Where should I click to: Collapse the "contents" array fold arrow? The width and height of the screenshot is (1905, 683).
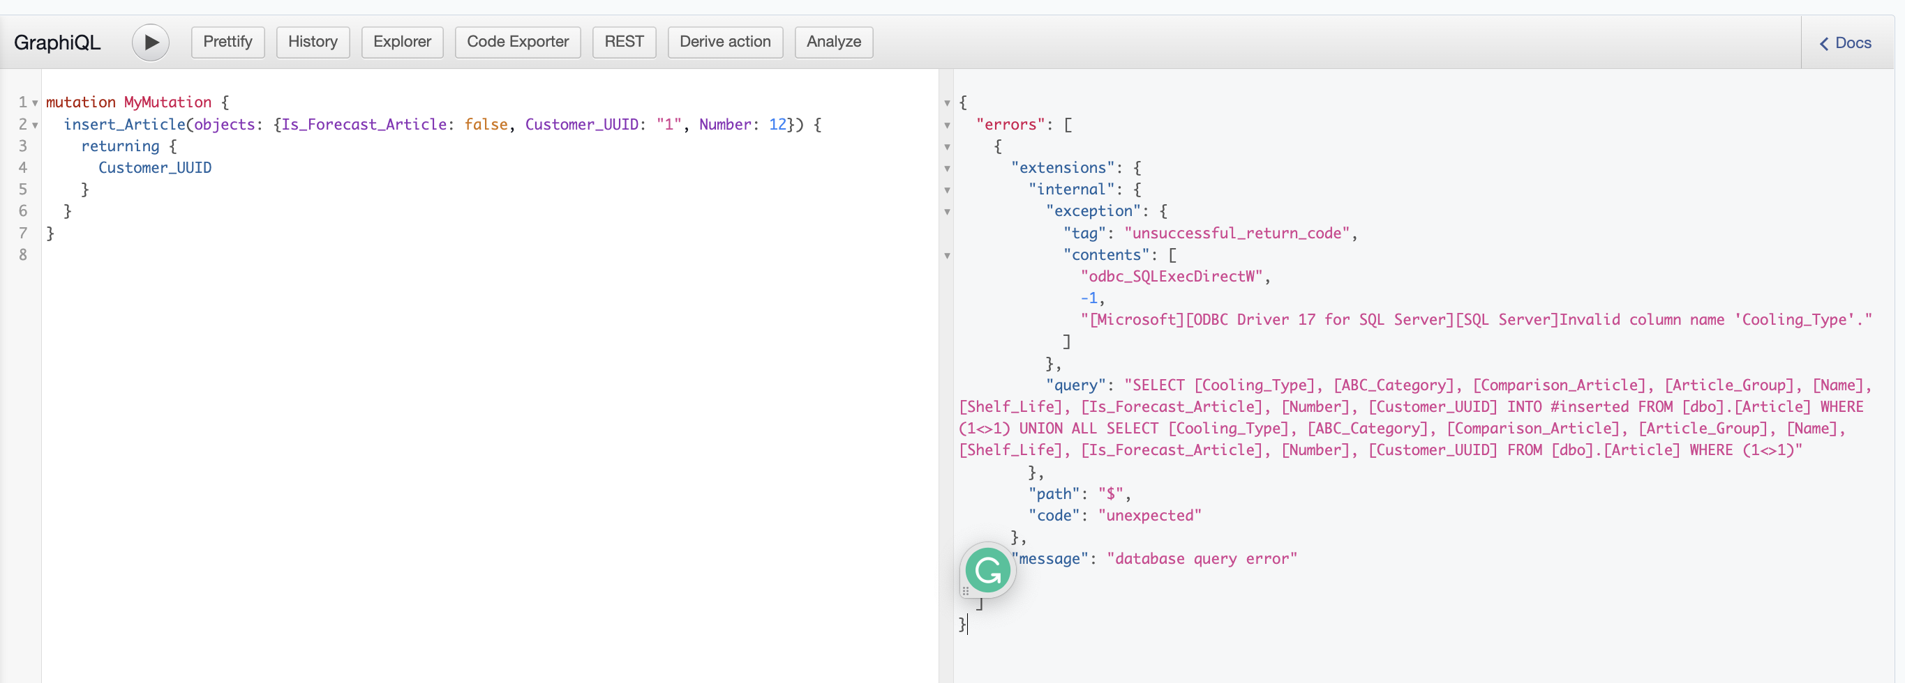pos(947,256)
